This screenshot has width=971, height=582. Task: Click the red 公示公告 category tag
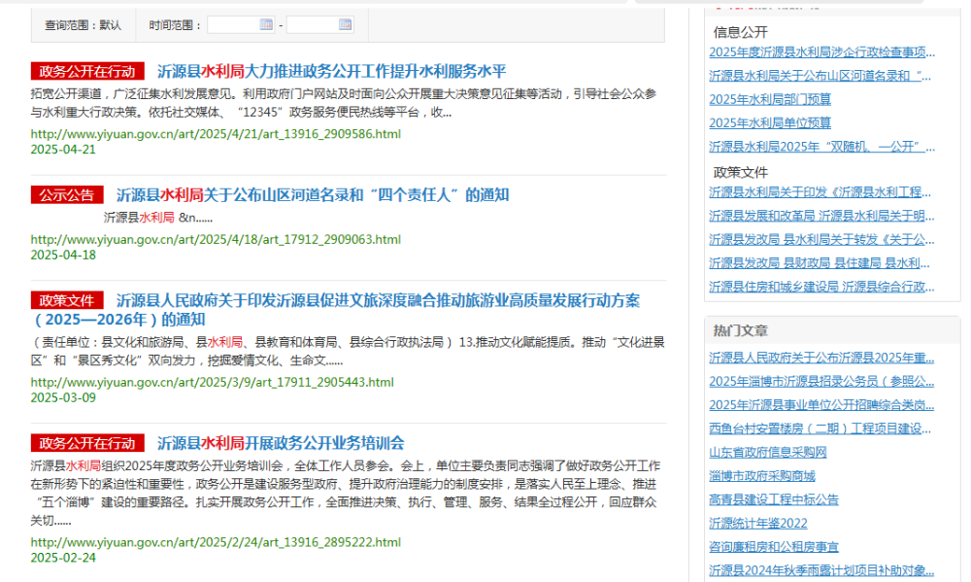(x=67, y=194)
